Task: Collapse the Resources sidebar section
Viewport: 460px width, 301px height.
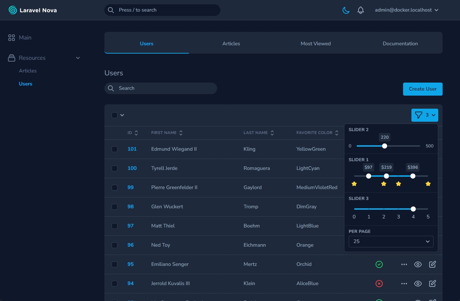Action: pos(78,58)
